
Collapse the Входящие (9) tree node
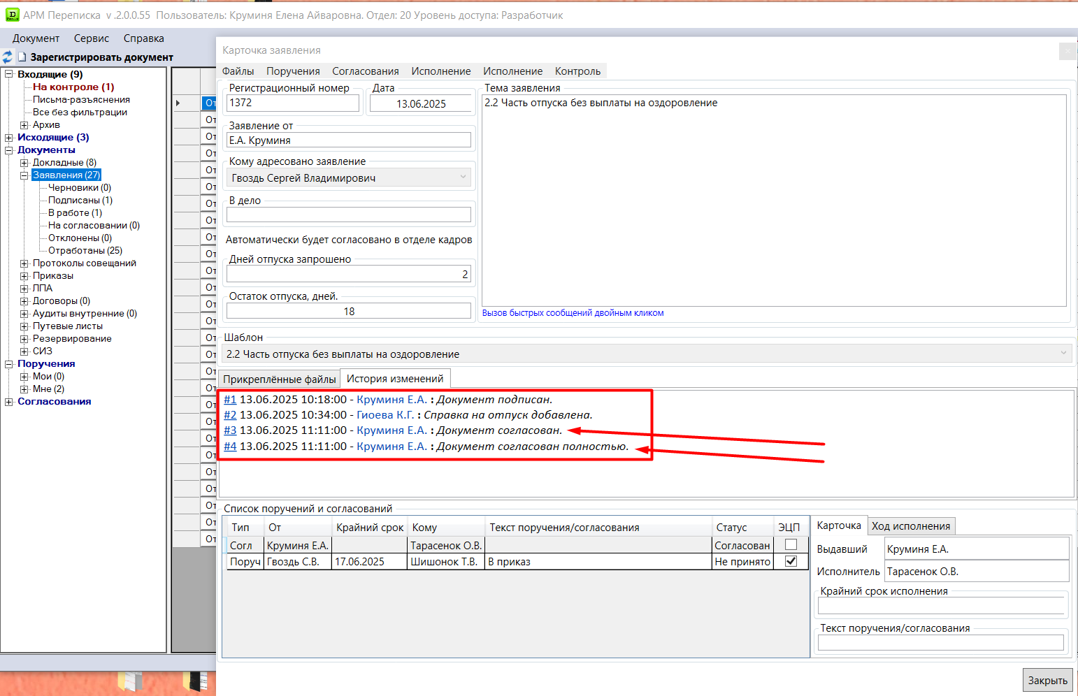coord(9,75)
